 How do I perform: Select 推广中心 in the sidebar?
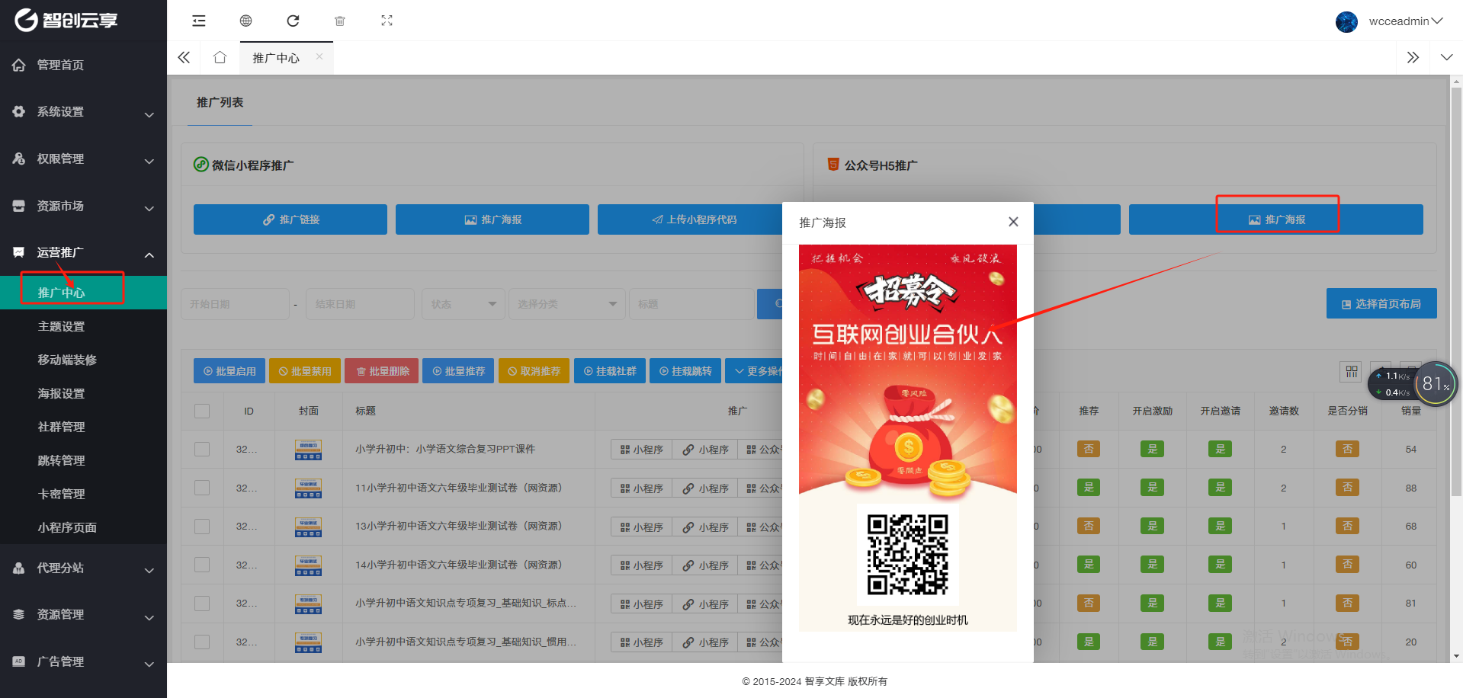pyautogui.click(x=83, y=293)
